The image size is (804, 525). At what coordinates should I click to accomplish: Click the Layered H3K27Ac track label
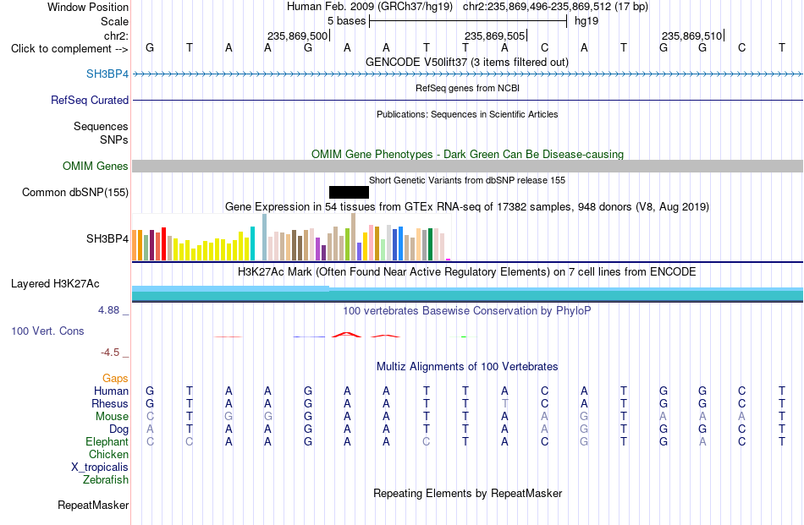pyautogui.click(x=55, y=284)
